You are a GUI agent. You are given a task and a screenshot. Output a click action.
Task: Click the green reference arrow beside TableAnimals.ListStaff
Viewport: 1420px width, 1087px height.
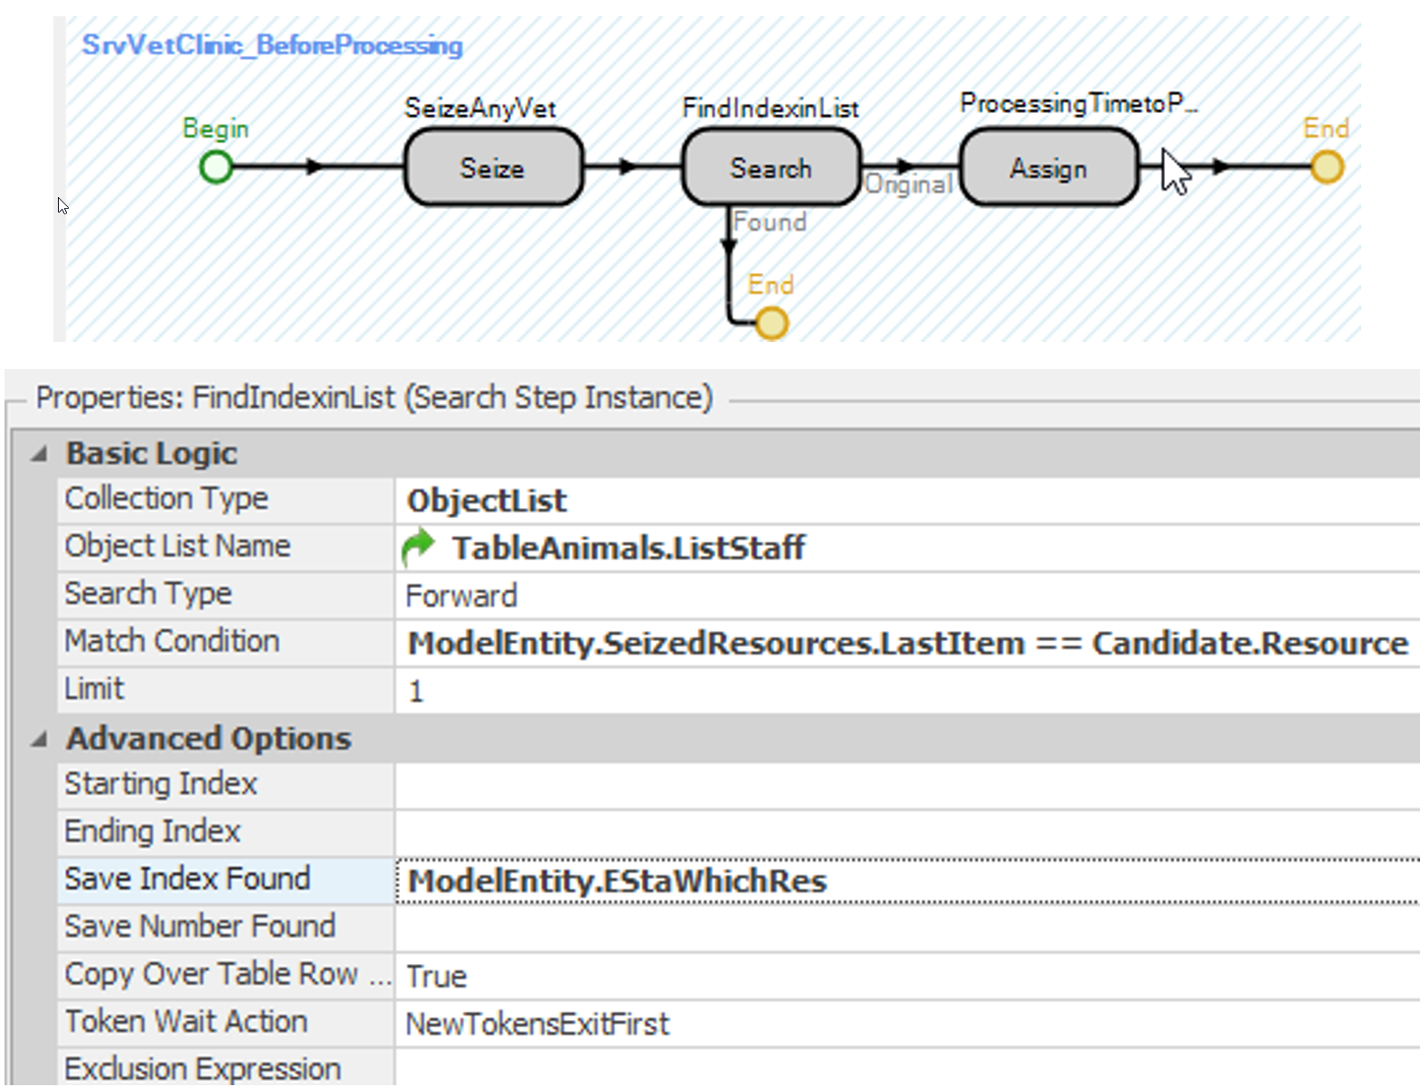[418, 548]
